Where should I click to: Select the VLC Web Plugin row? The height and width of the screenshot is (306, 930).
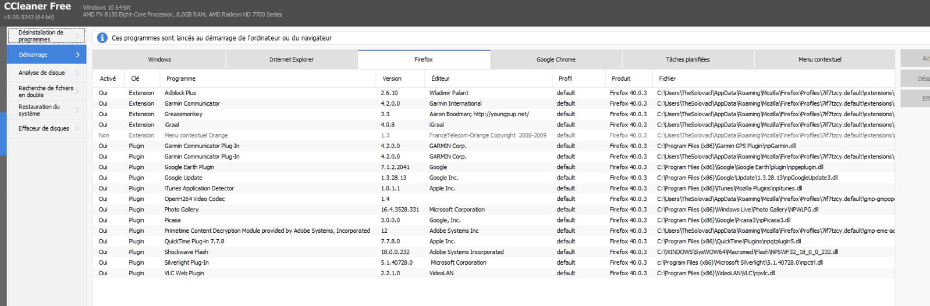coord(184,273)
